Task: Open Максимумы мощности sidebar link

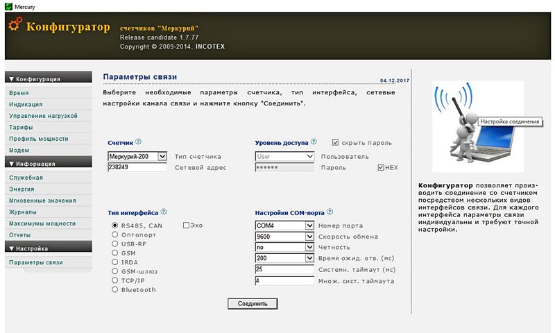Action: coord(49,223)
